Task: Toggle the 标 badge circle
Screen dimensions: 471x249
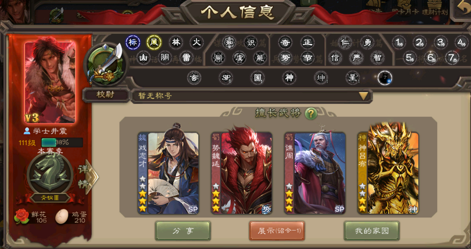Action: [133, 43]
